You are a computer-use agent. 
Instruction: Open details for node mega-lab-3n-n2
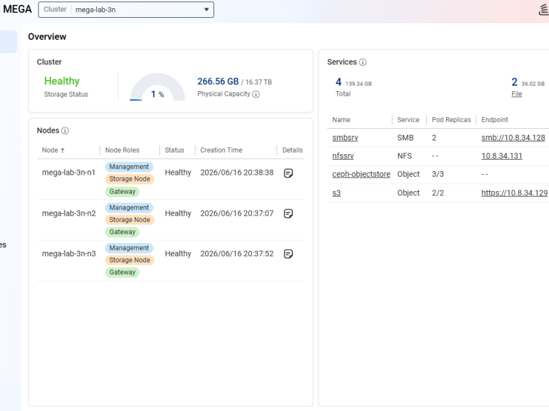[288, 214]
